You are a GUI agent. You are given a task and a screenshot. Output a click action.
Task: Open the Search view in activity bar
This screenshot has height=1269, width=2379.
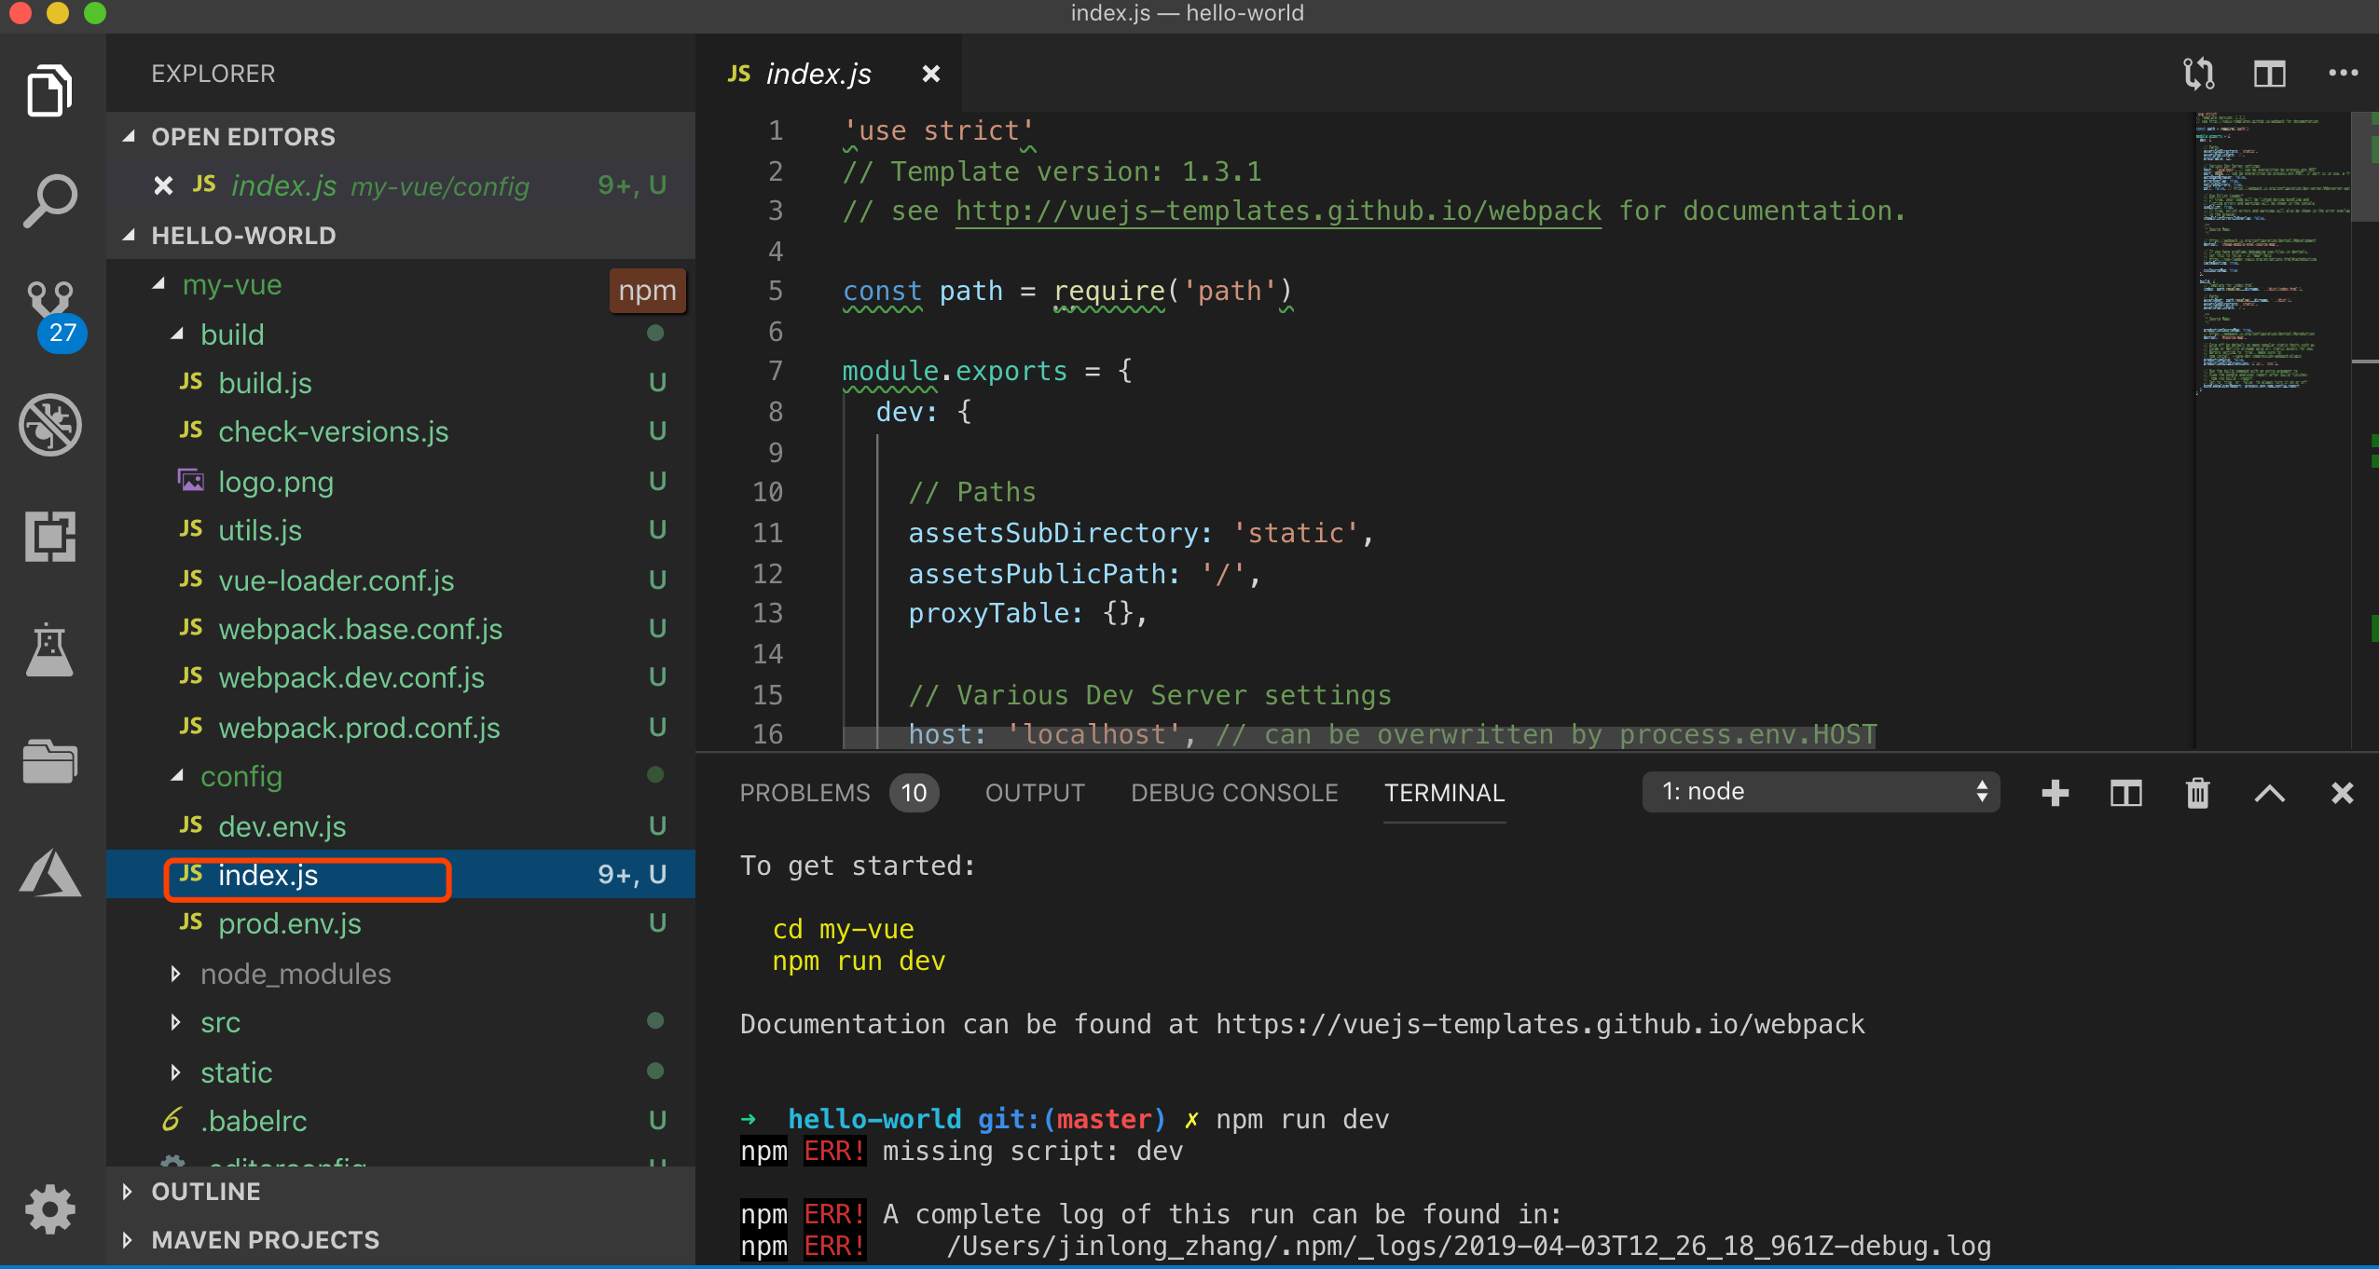[x=50, y=199]
